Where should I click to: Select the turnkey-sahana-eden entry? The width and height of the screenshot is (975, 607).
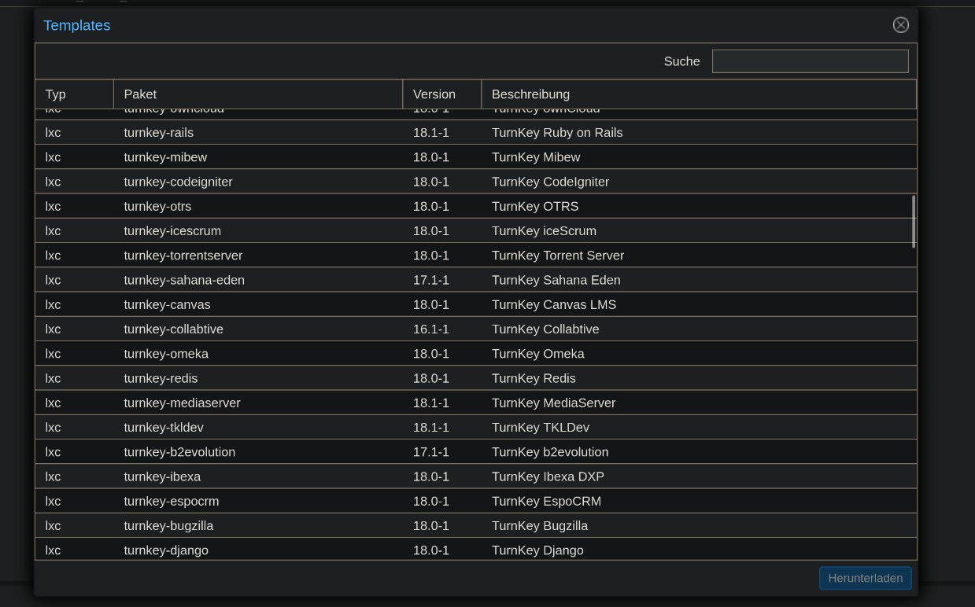click(184, 280)
